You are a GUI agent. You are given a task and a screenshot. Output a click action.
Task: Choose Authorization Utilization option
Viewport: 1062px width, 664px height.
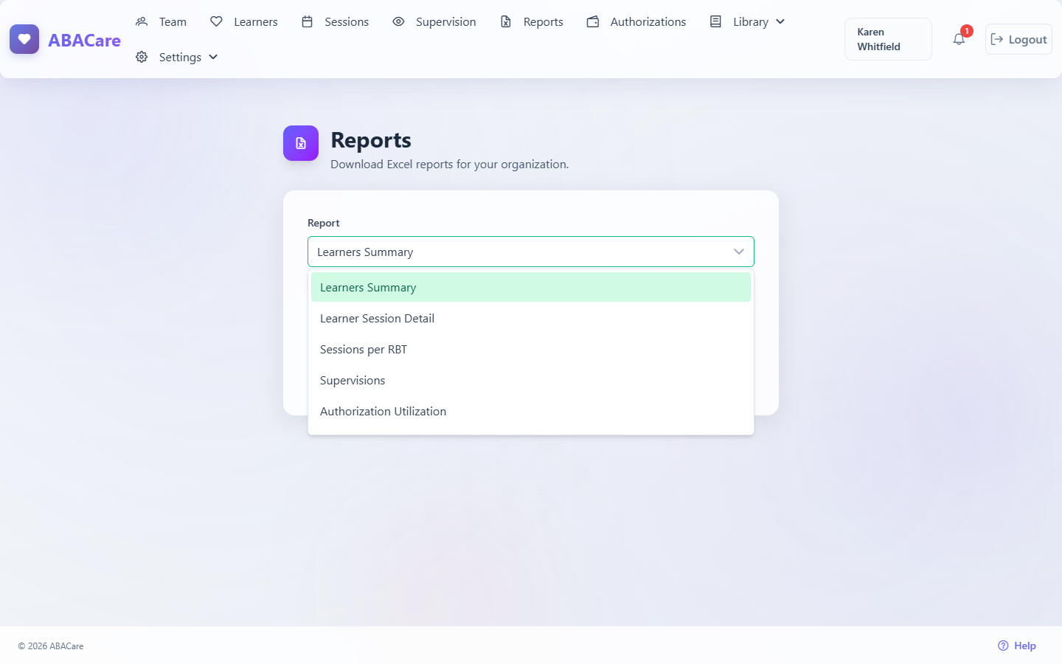pyautogui.click(x=531, y=411)
